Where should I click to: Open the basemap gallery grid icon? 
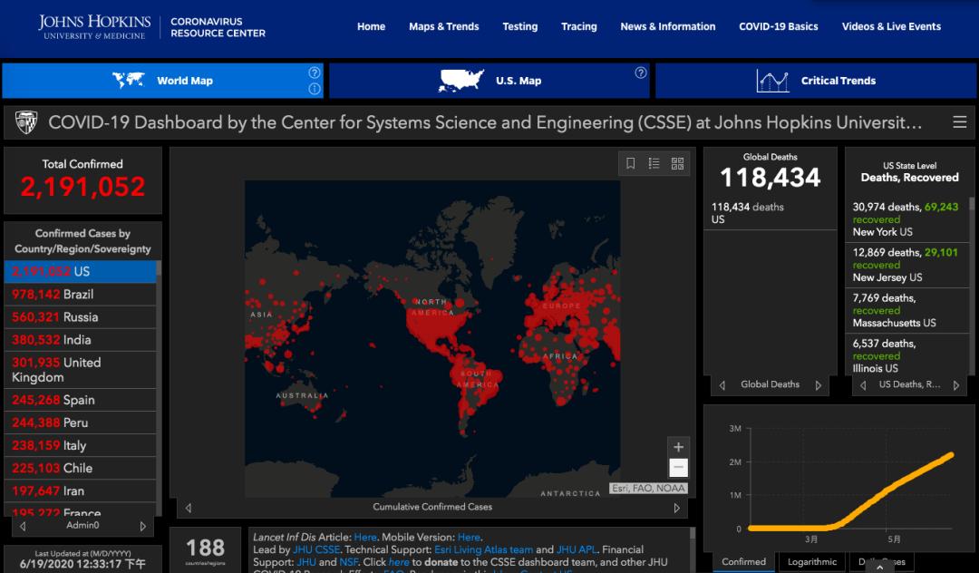coord(677,163)
